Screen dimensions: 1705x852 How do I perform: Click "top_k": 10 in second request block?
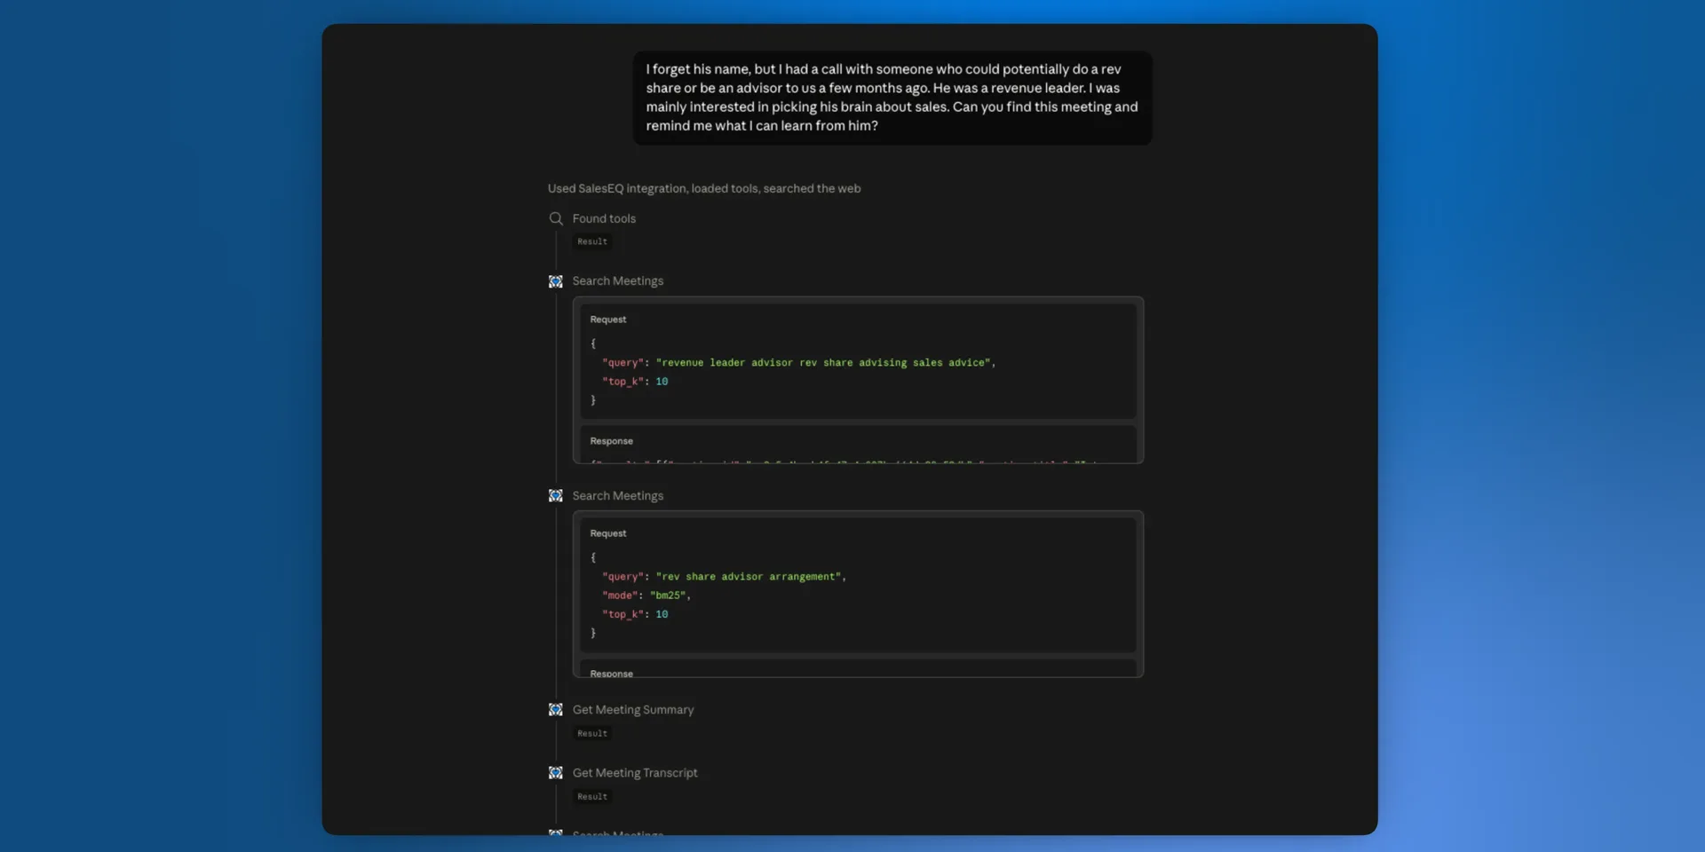635,614
